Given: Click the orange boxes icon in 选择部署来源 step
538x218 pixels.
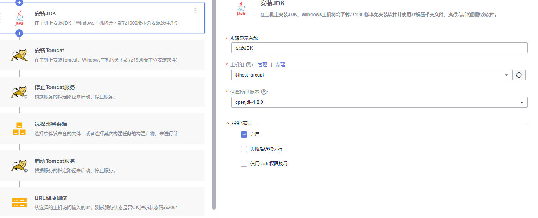Looking at the screenshot, I should click(x=19, y=129).
